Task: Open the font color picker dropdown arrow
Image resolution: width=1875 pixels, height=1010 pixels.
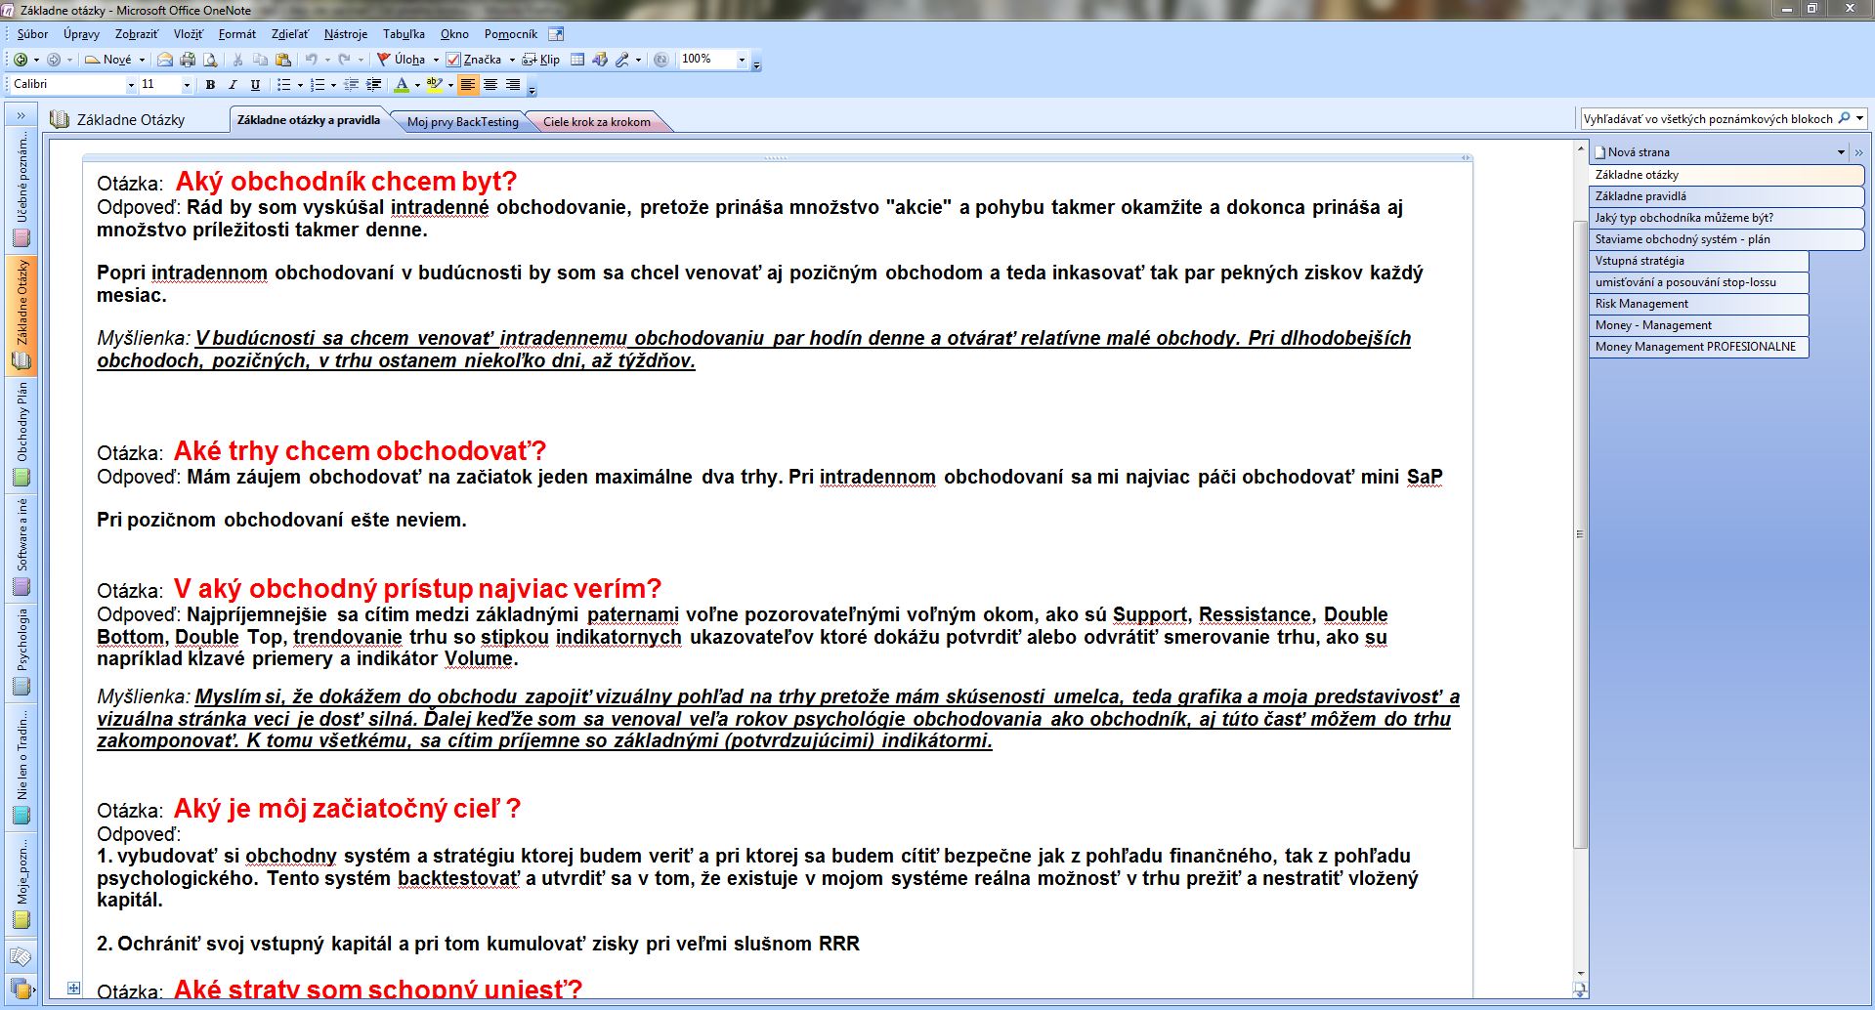Action: tap(417, 85)
